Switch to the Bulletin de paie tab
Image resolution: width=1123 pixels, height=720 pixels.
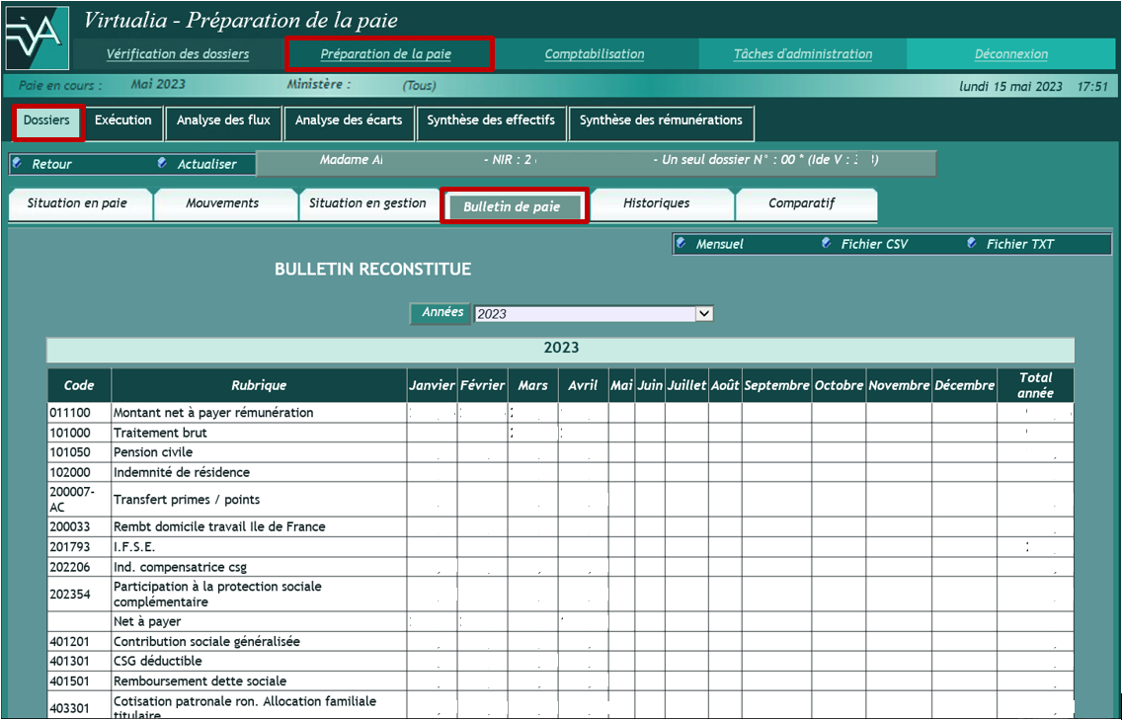pyautogui.click(x=513, y=206)
